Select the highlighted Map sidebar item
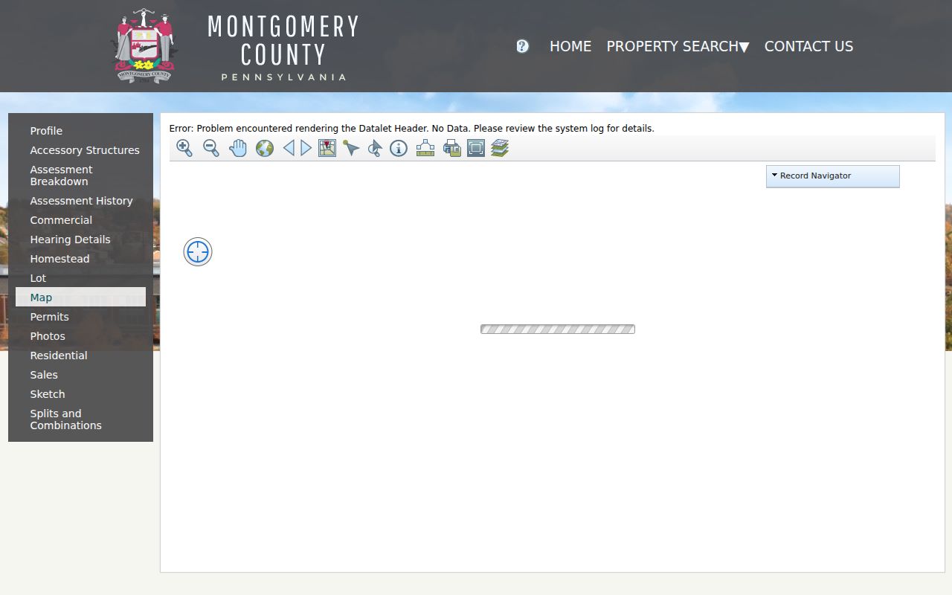Image resolution: width=952 pixels, height=595 pixels. [x=80, y=297]
